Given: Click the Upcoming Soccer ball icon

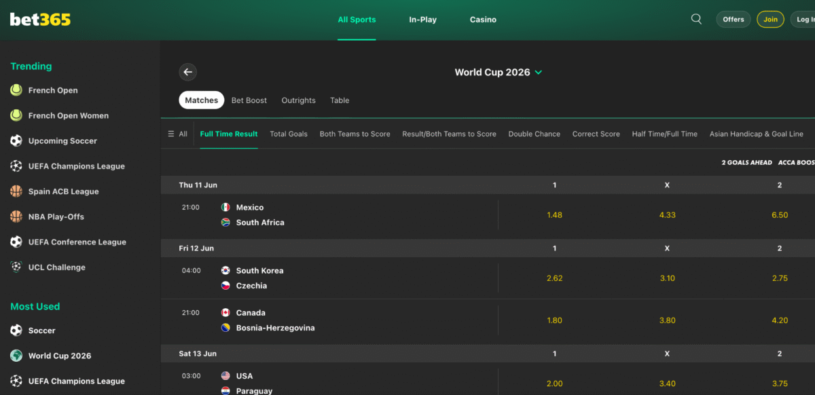Looking at the screenshot, I should [x=16, y=140].
